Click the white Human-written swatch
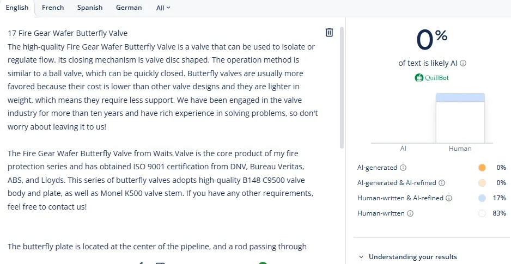The height and width of the screenshot is (264, 511). 482,213
